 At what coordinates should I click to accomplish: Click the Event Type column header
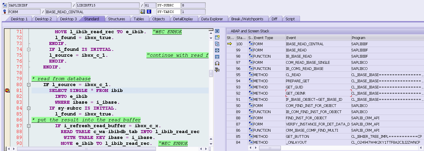269,38
